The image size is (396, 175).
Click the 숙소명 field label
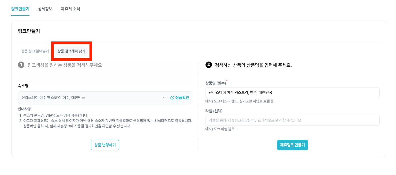click(x=23, y=86)
